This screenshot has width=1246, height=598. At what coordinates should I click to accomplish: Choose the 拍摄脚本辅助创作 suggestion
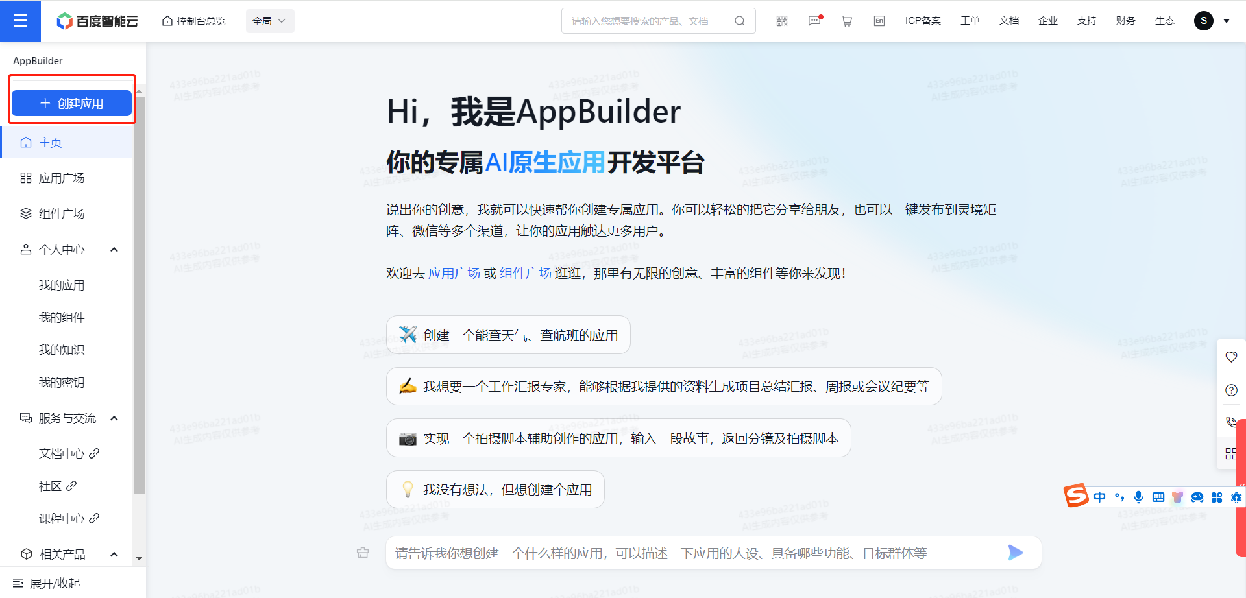(x=618, y=438)
